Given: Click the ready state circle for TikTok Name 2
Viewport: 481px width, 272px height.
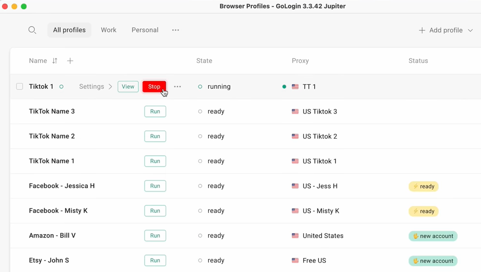Looking at the screenshot, I should [x=200, y=136].
